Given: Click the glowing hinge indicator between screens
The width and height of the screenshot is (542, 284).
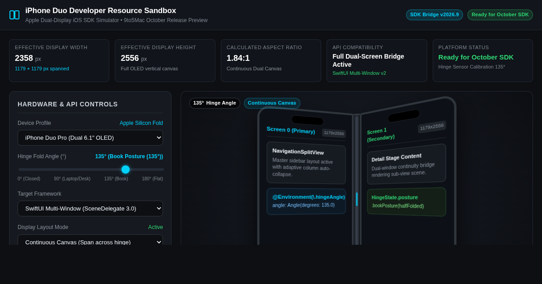Looking at the screenshot, I should [357, 199].
